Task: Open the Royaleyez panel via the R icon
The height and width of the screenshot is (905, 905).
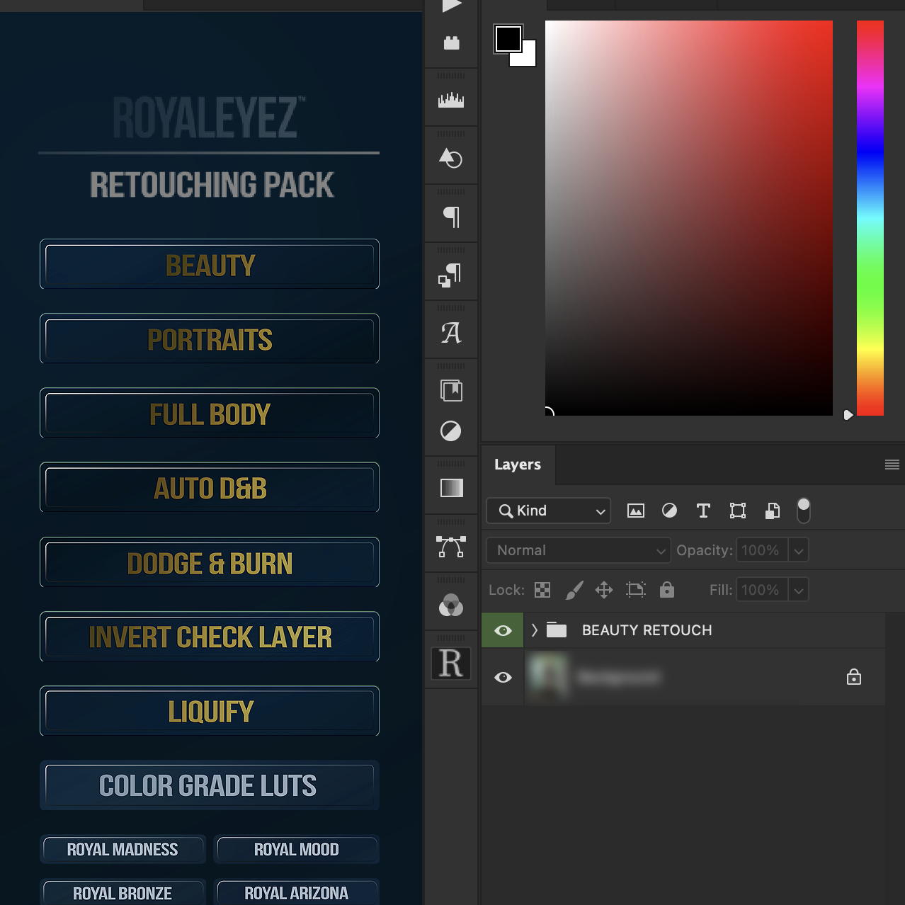Action: (451, 664)
